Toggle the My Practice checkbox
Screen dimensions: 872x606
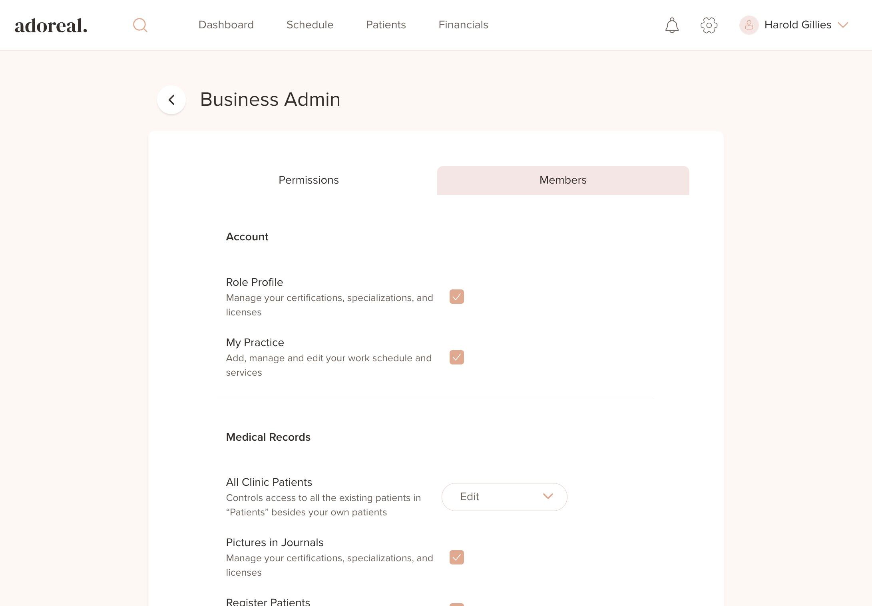tap(456, 357)
